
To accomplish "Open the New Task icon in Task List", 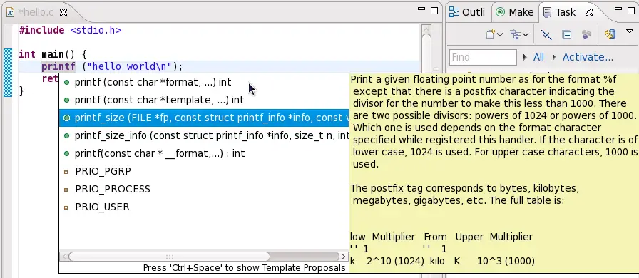I will pyautogui.click(x=491, y=35).
